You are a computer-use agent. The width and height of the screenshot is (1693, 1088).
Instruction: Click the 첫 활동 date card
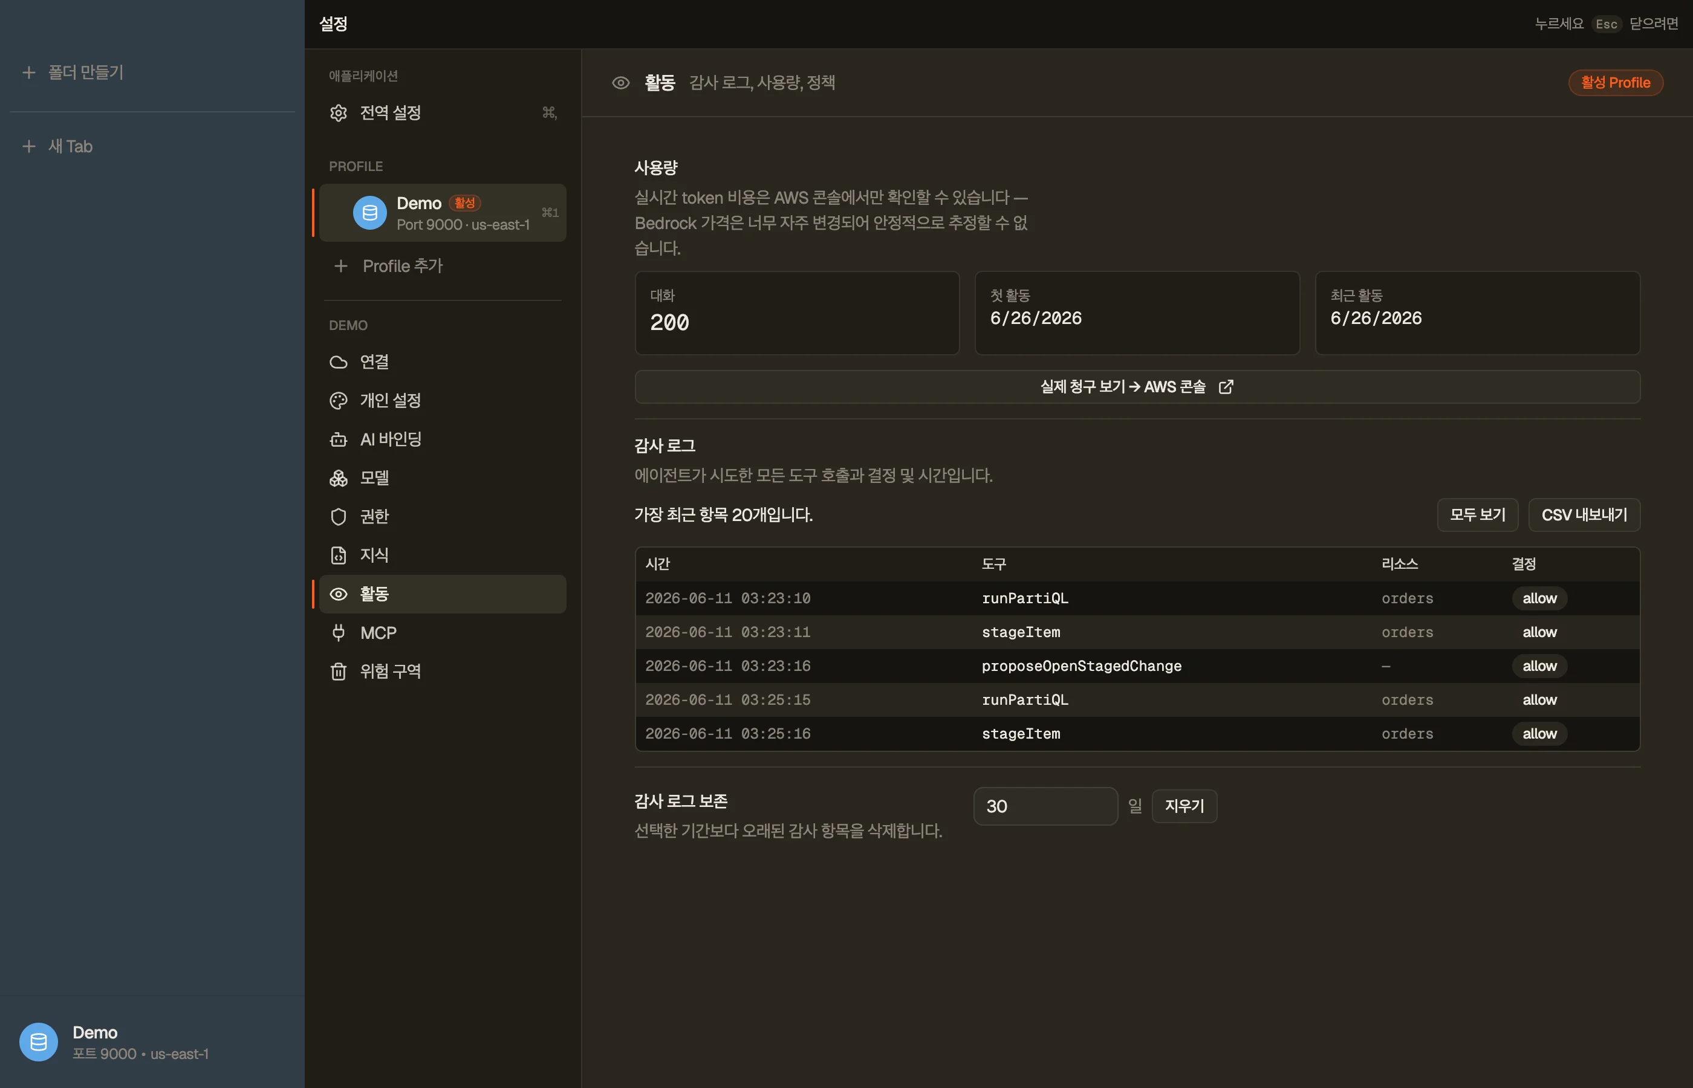pyautogui.click(x=1137, y=313)
